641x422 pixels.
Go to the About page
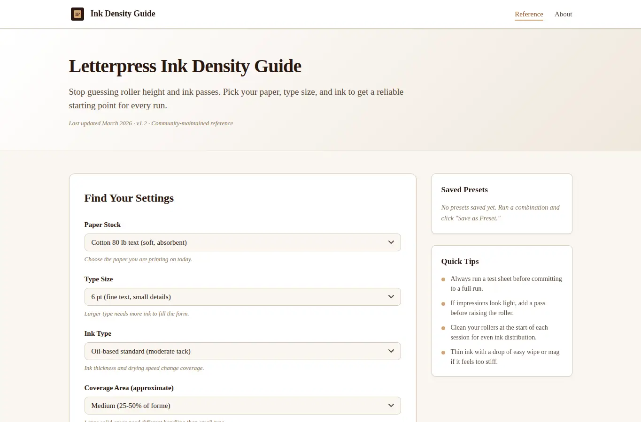(563, 14)
